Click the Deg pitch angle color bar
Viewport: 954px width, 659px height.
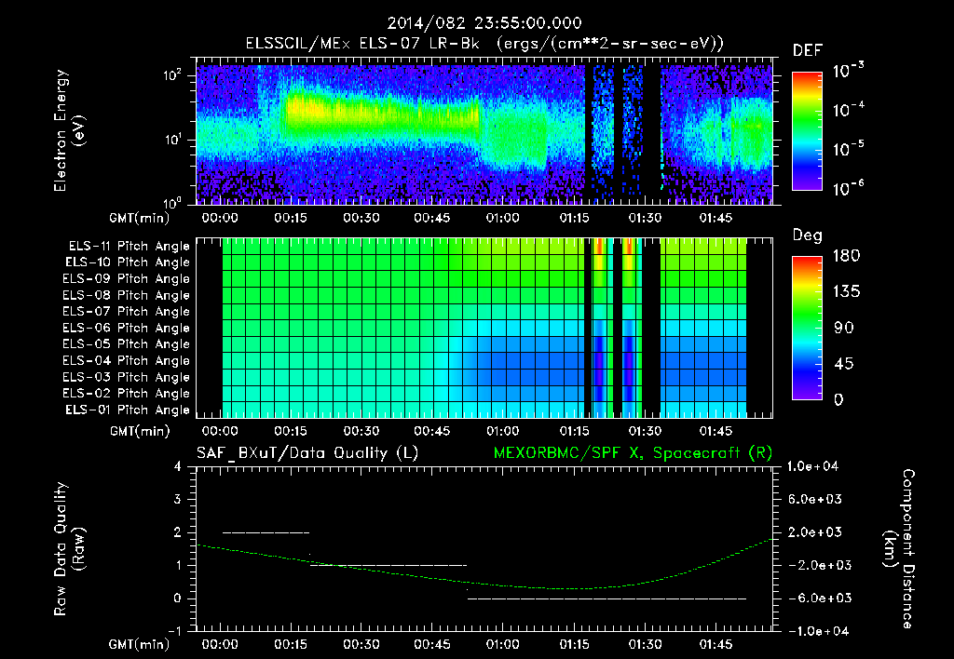(x=807, y=328)
